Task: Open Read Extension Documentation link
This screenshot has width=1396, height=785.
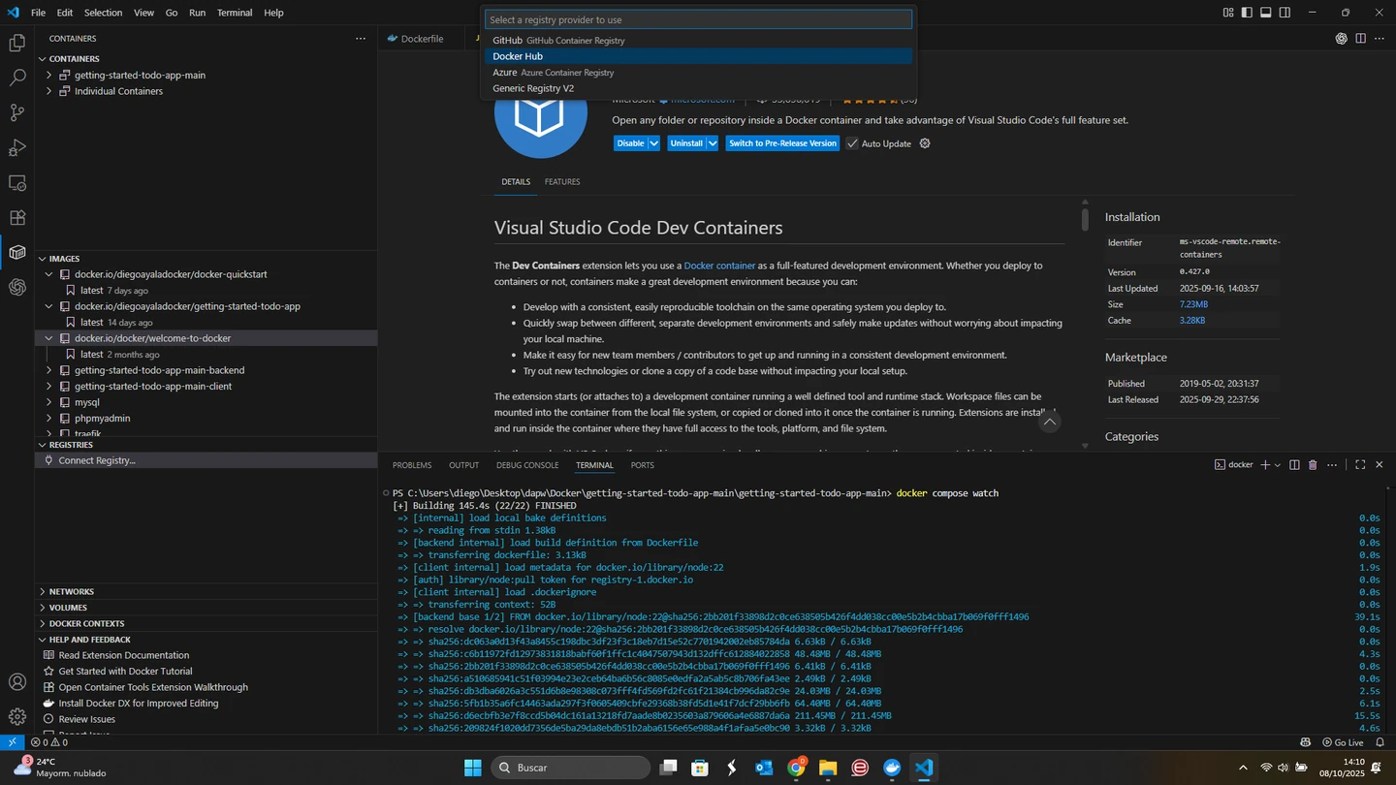Action: (123, 655)
